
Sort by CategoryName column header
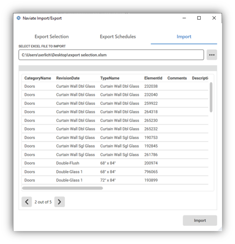[37, 78]
